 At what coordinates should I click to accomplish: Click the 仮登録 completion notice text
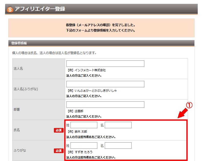(101, 25)
